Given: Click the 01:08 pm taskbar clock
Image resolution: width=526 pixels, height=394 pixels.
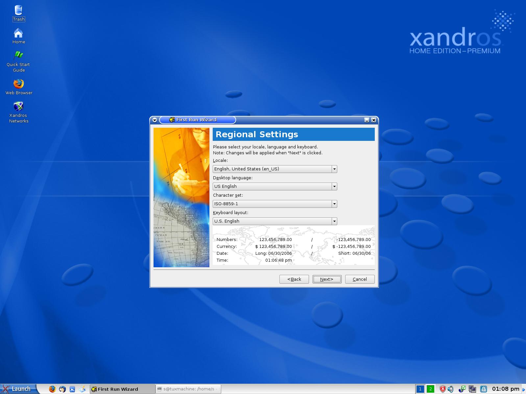Looking at the screenshot, I should click(506, 389).
